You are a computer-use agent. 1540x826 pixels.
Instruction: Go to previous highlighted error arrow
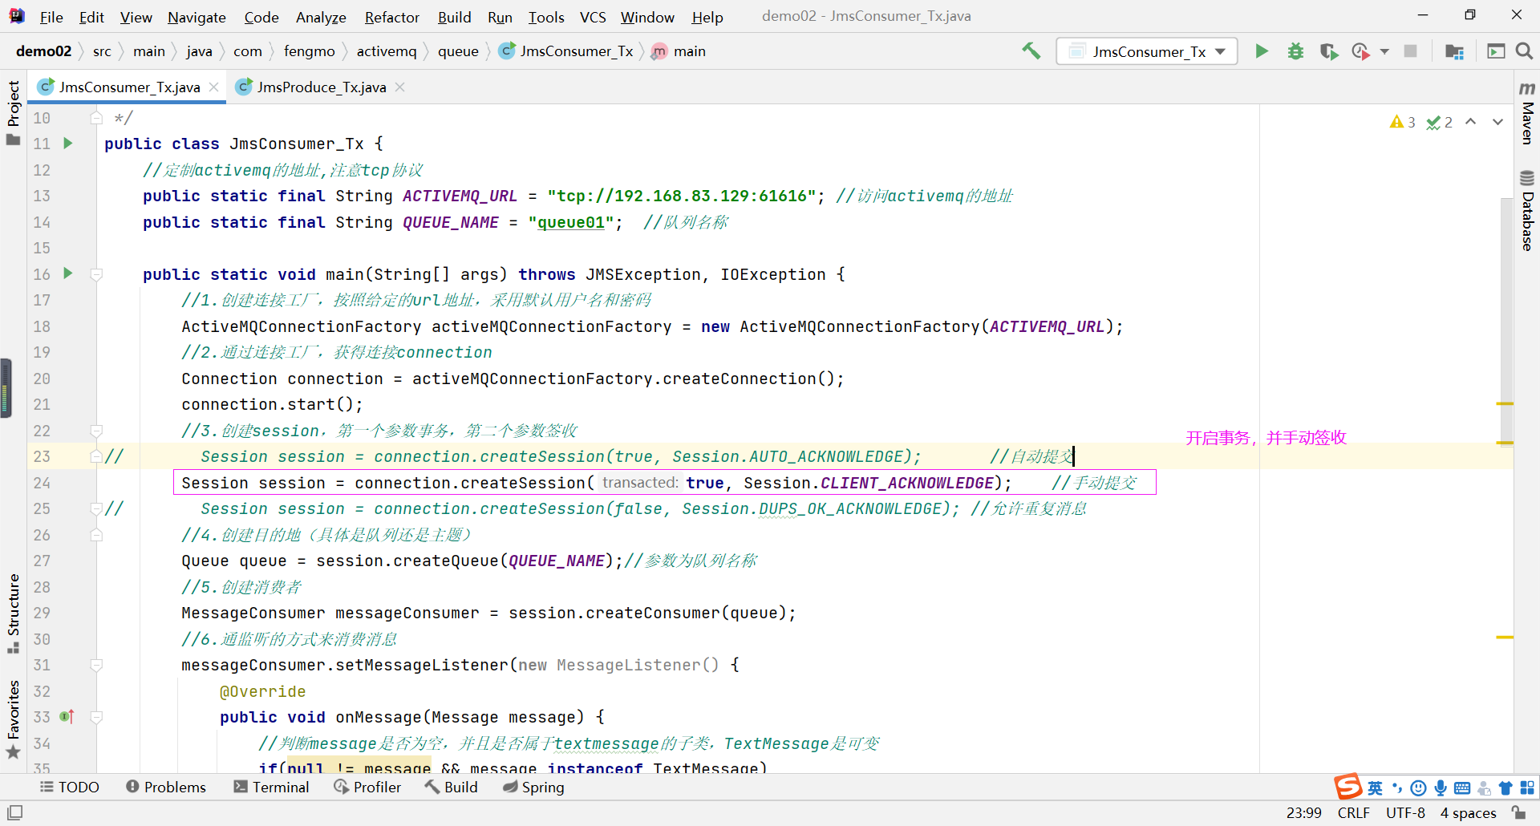point(1470,122)
